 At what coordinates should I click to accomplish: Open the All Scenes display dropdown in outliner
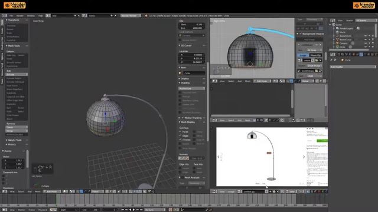pyautogui.click(x=366, y=21)
